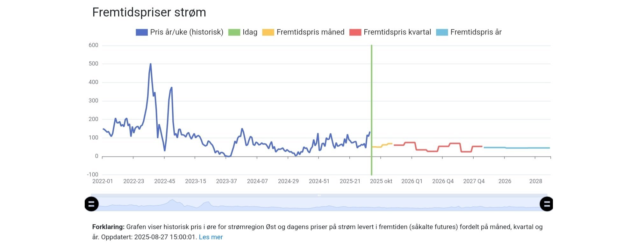
Task: Hide the Fremtidspris kvartal series label
Action: (397, 32)
